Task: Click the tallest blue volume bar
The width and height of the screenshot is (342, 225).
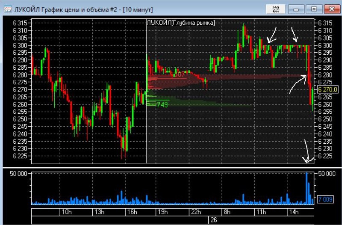Action: [x=307, y=188]
